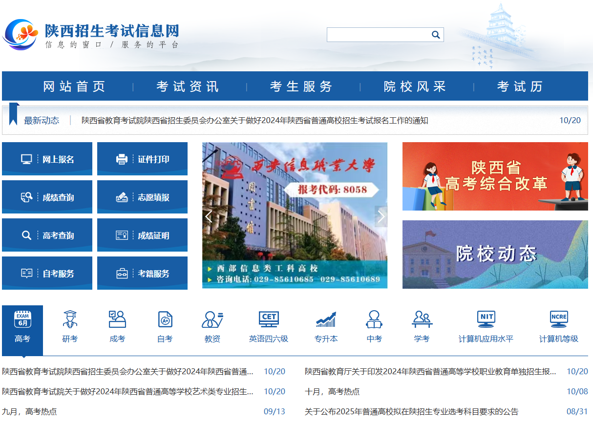
Task: Click the 考籍服务 button label
Action: coord(153,274)
